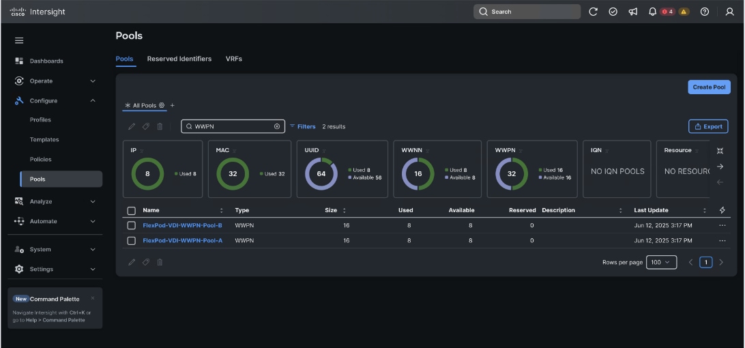Open actions menu for FlexPod-VDI-WWPN-Pool-A
Viewport: 745px width, 348px height.
point(722,241)
